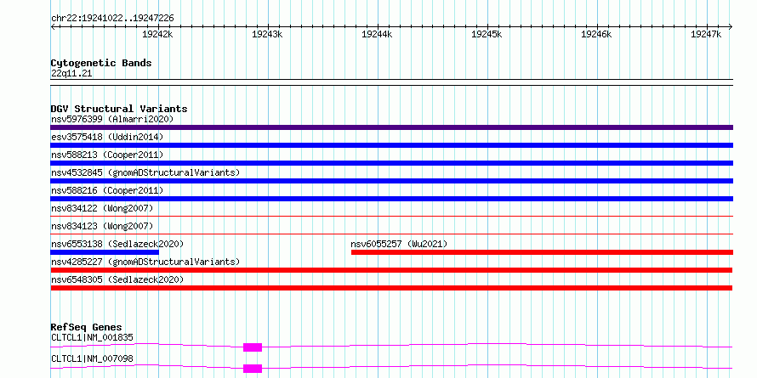Screen dimensions: 757x378
Task: Select the 22q11.21 band label
Action: [71, 74]
